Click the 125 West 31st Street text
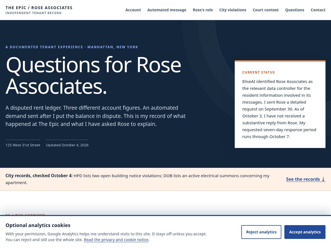The height and width of the screenshot is (248, 331). [23, 145]
